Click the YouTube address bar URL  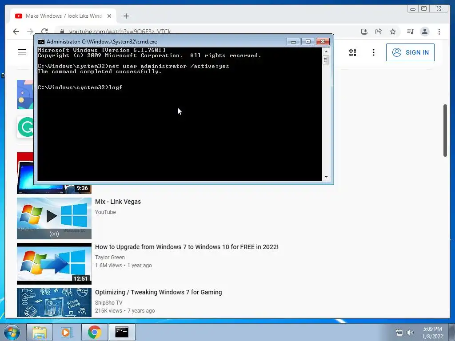[x=120, y=32]
